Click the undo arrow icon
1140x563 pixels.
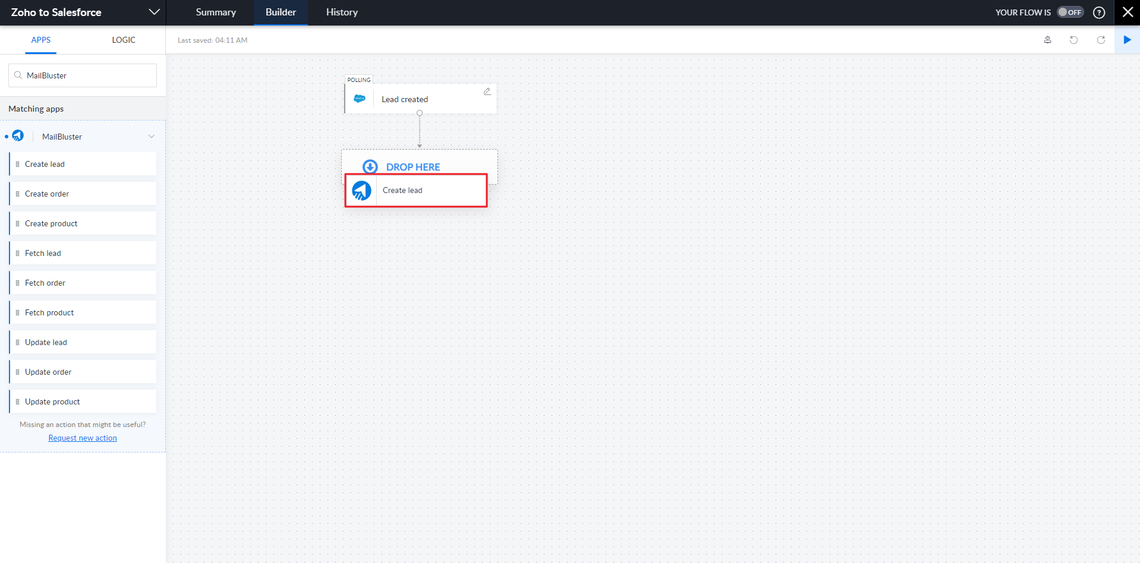click(1073, 40)
